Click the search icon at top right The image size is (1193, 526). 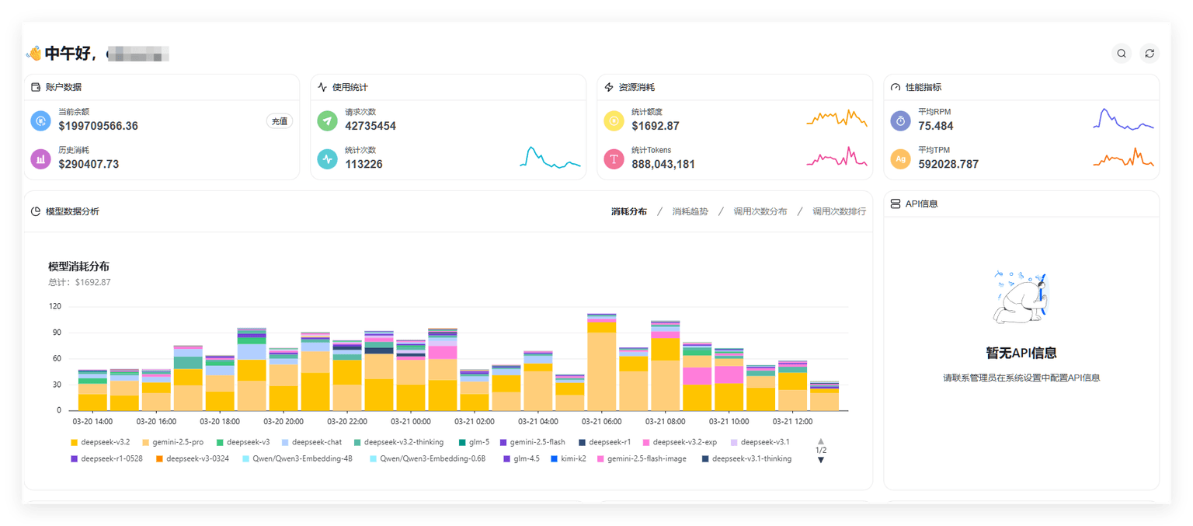pyautogui.click(x=1122, y=54)
